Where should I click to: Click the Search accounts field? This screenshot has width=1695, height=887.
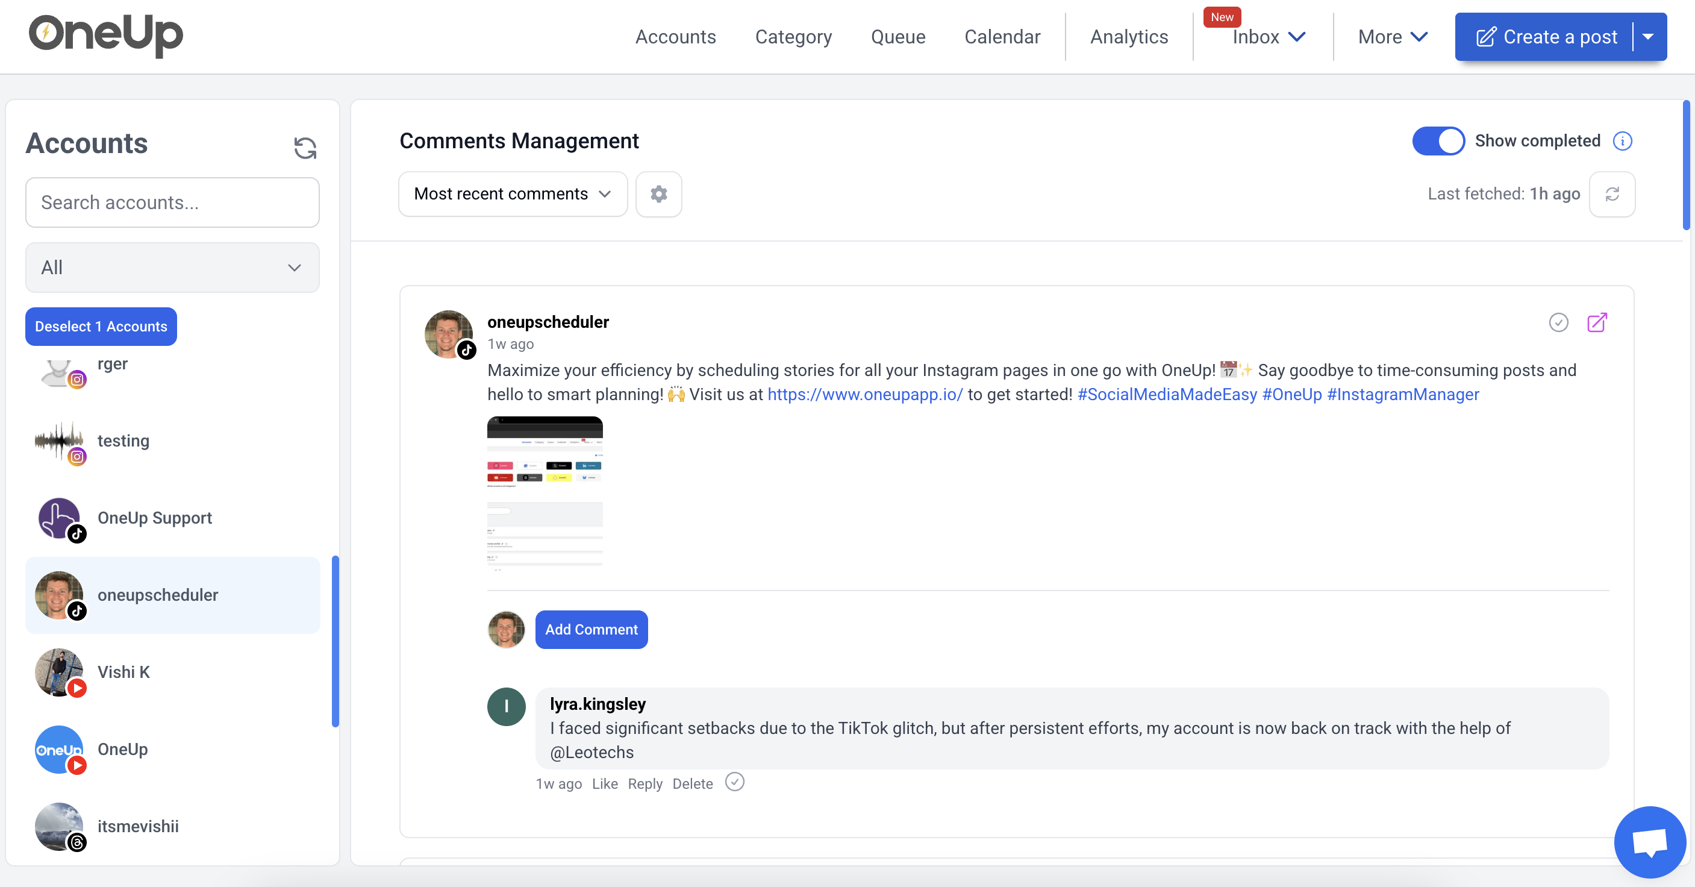(x=172, y=202)
